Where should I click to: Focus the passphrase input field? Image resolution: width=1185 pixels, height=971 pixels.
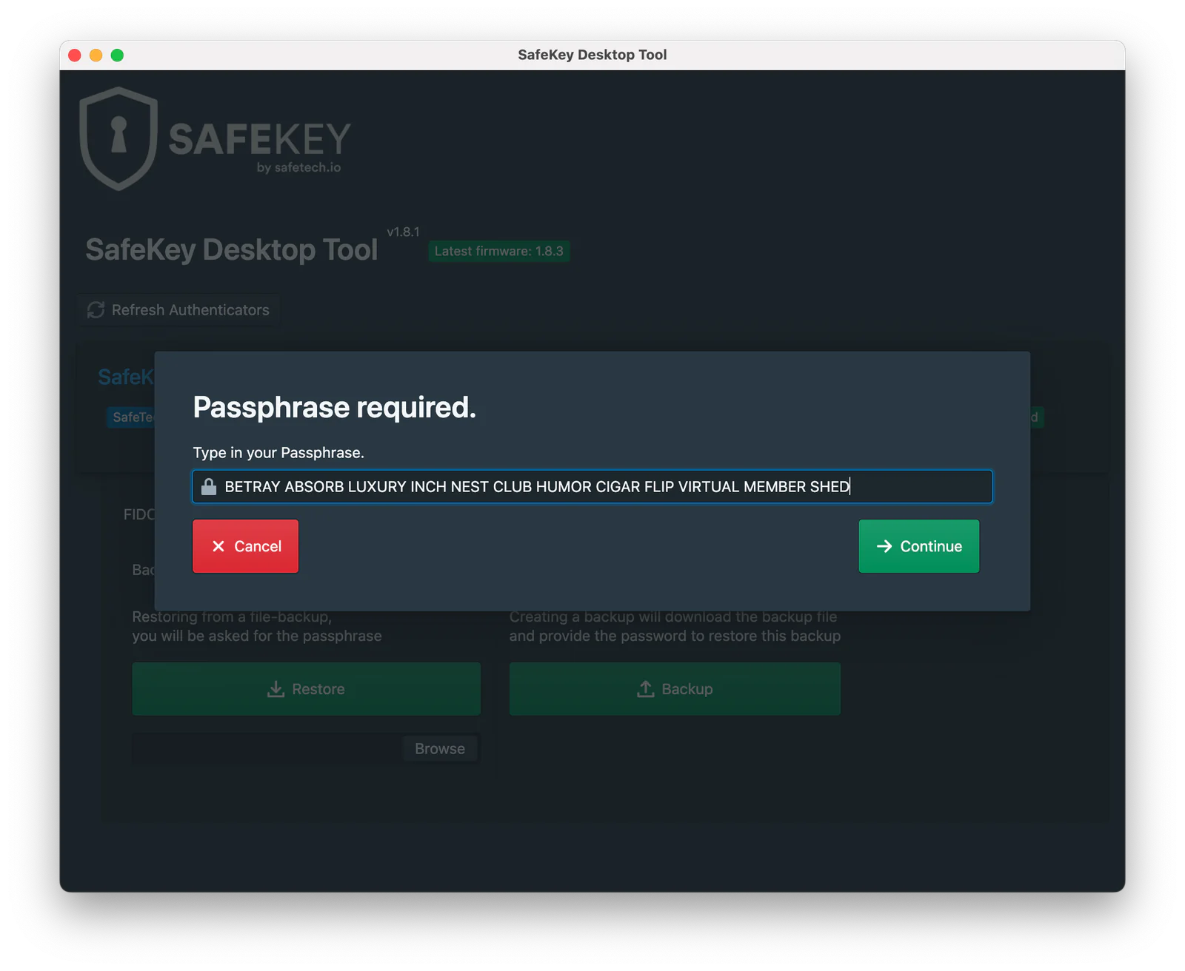click(592, 486)
